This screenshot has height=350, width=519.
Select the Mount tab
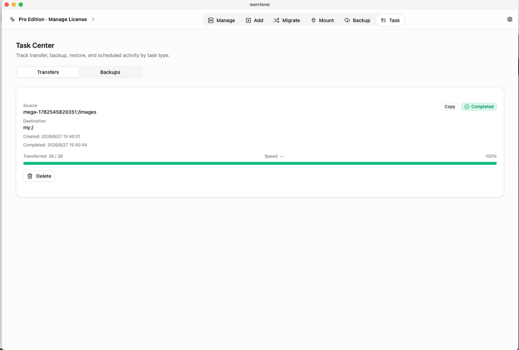point(322,20)
